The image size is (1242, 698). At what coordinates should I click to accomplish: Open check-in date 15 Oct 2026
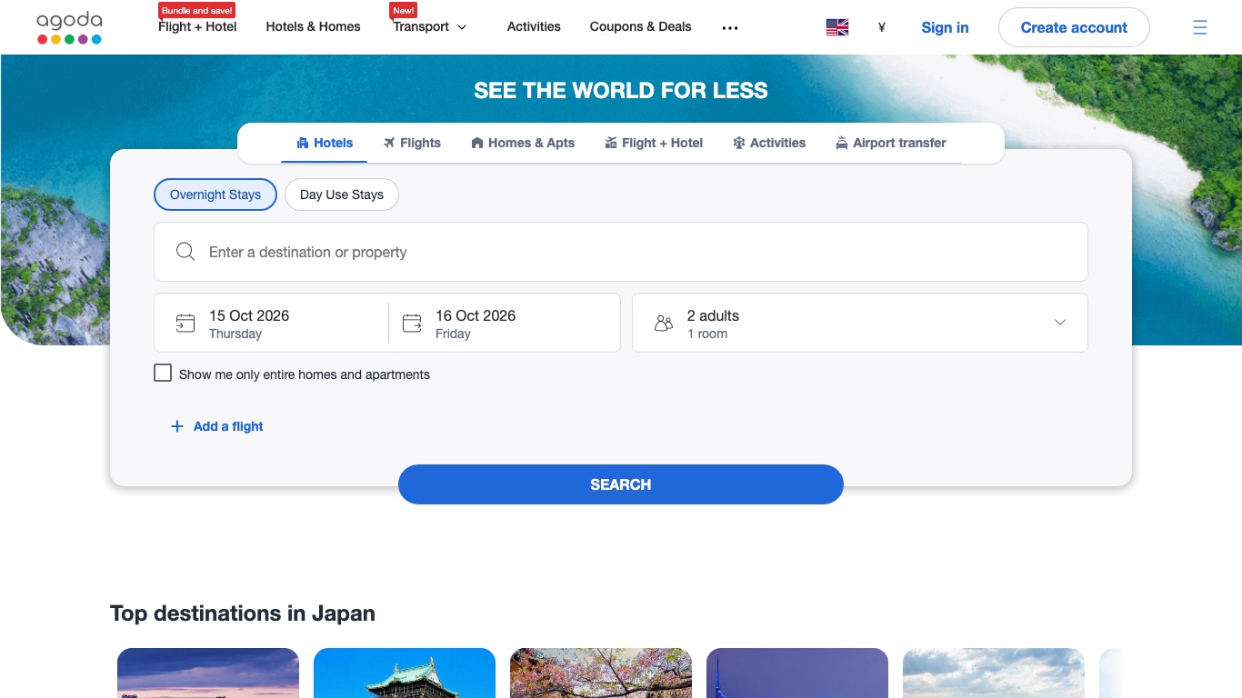click(x=271, y=323)
